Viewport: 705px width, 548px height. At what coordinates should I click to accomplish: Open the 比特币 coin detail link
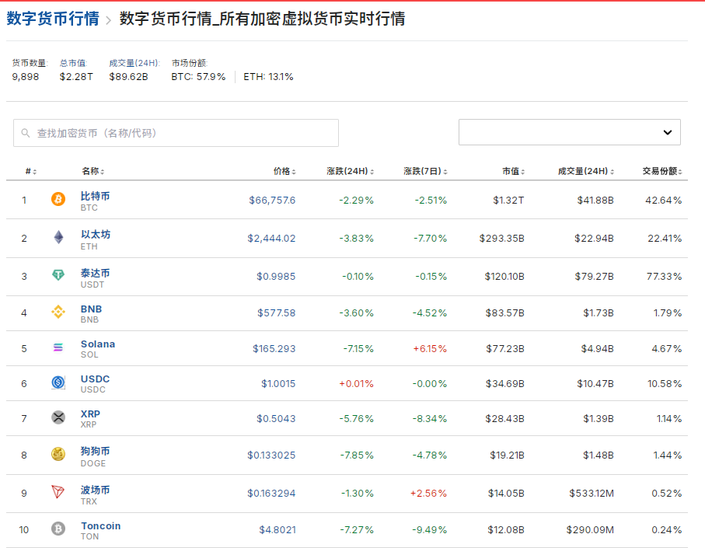click(x=96, y=195)
